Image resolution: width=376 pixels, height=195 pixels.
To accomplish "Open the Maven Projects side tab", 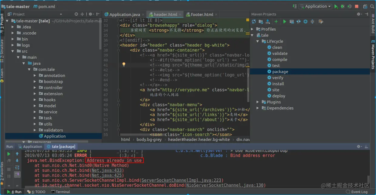I will coord(373,54).
